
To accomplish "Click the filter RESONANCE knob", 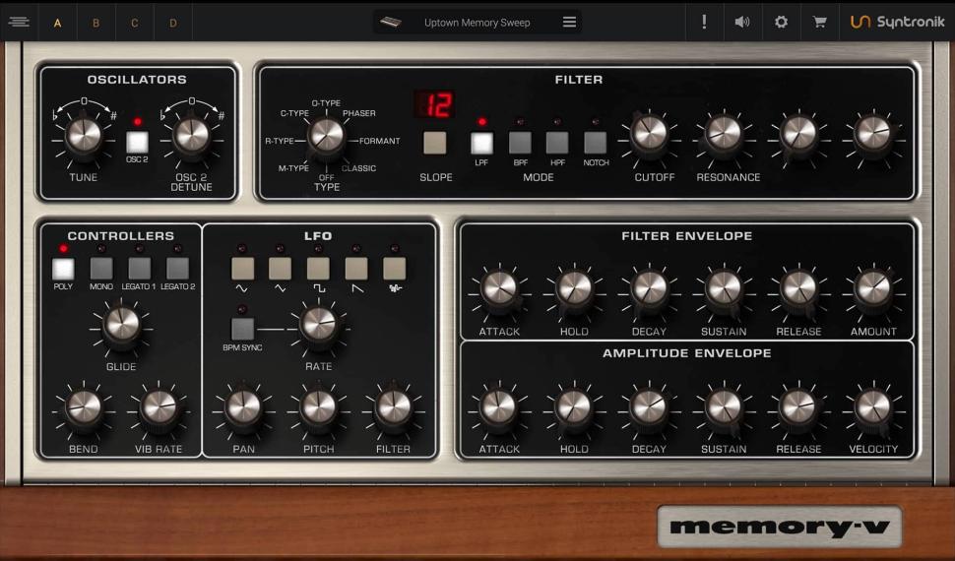I will pyautogui.click(x=724, y=135).
